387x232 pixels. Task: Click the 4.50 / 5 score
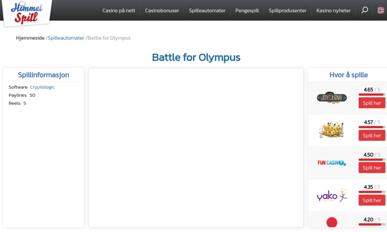[x=372, y=155]
